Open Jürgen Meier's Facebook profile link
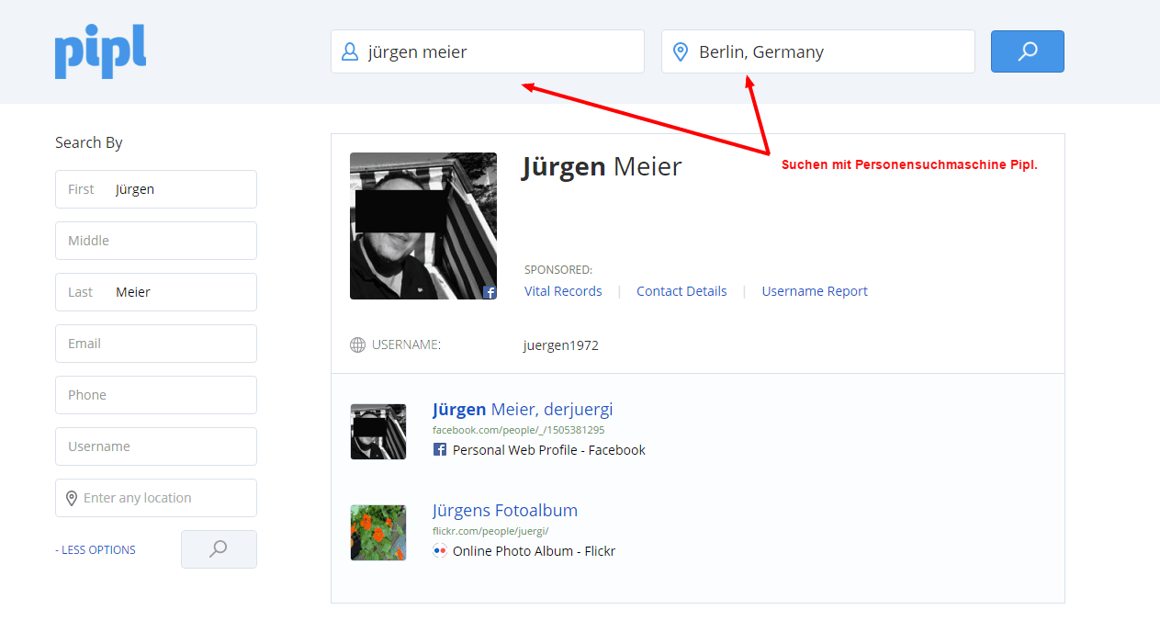1160x621 pixels. tap(522, 409)
